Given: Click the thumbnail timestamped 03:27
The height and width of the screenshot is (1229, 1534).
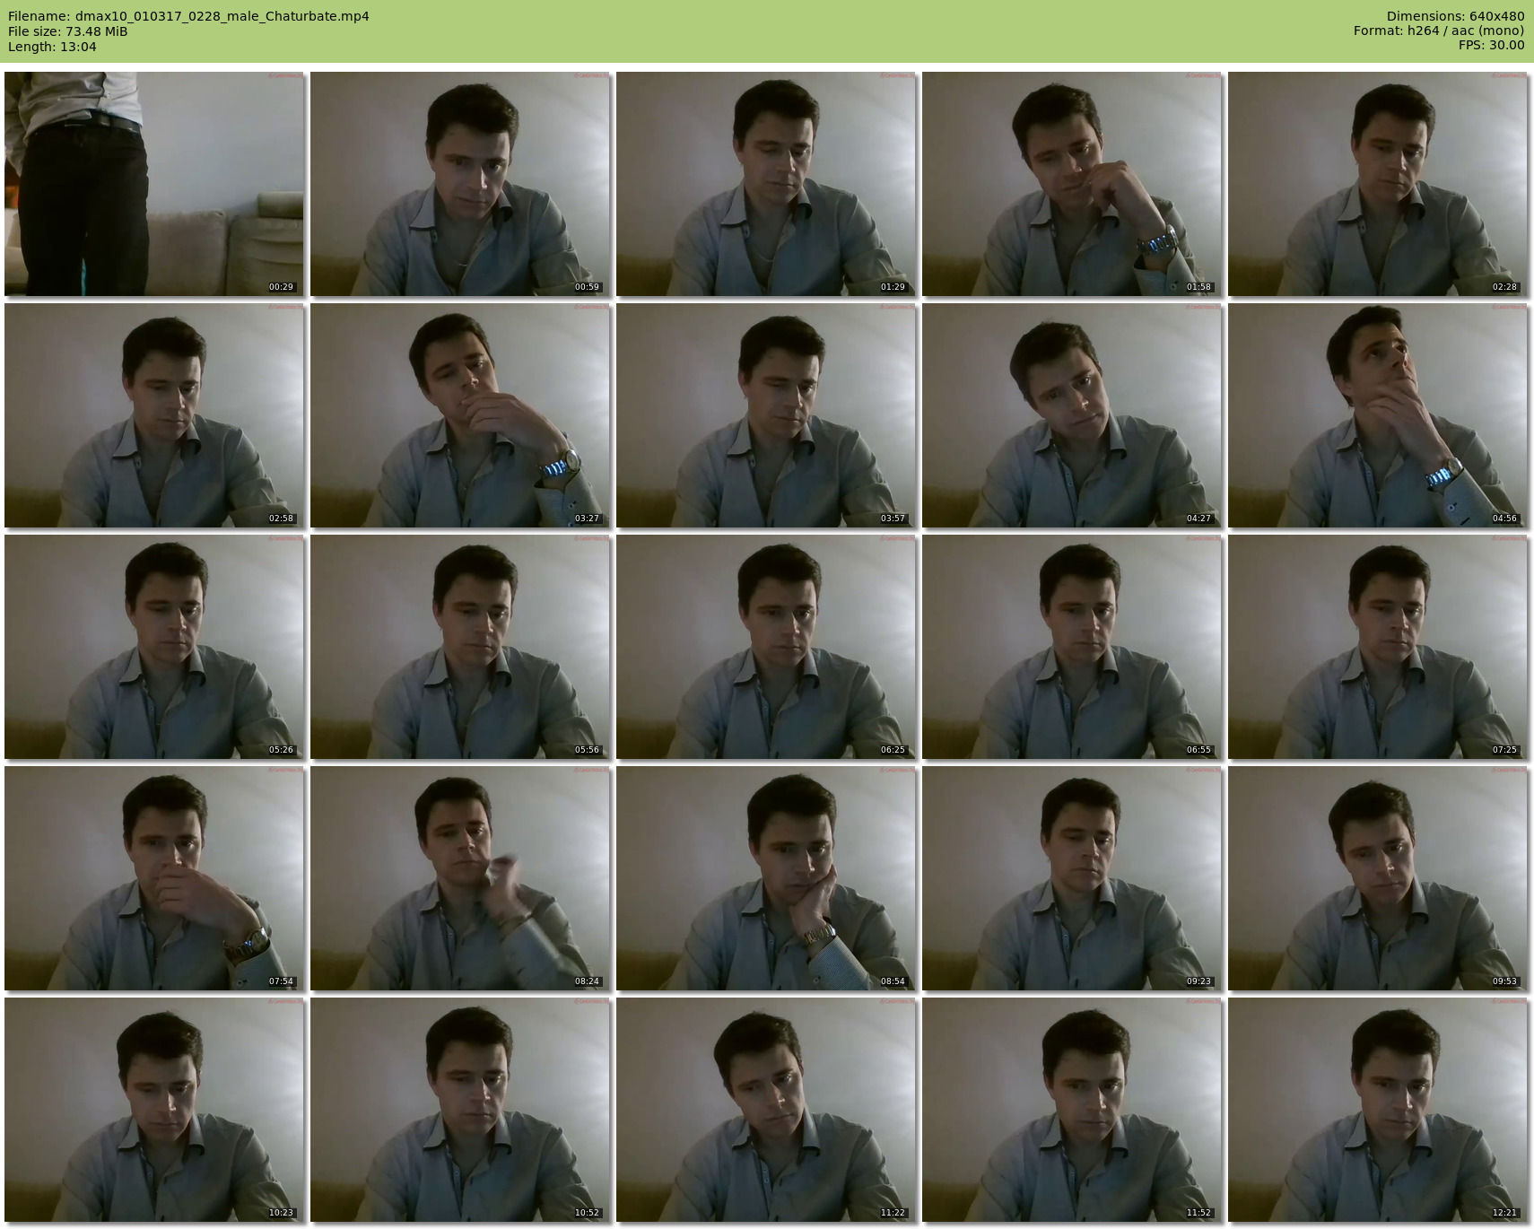Looking at the screenshot, I should (x=459, y=415).
